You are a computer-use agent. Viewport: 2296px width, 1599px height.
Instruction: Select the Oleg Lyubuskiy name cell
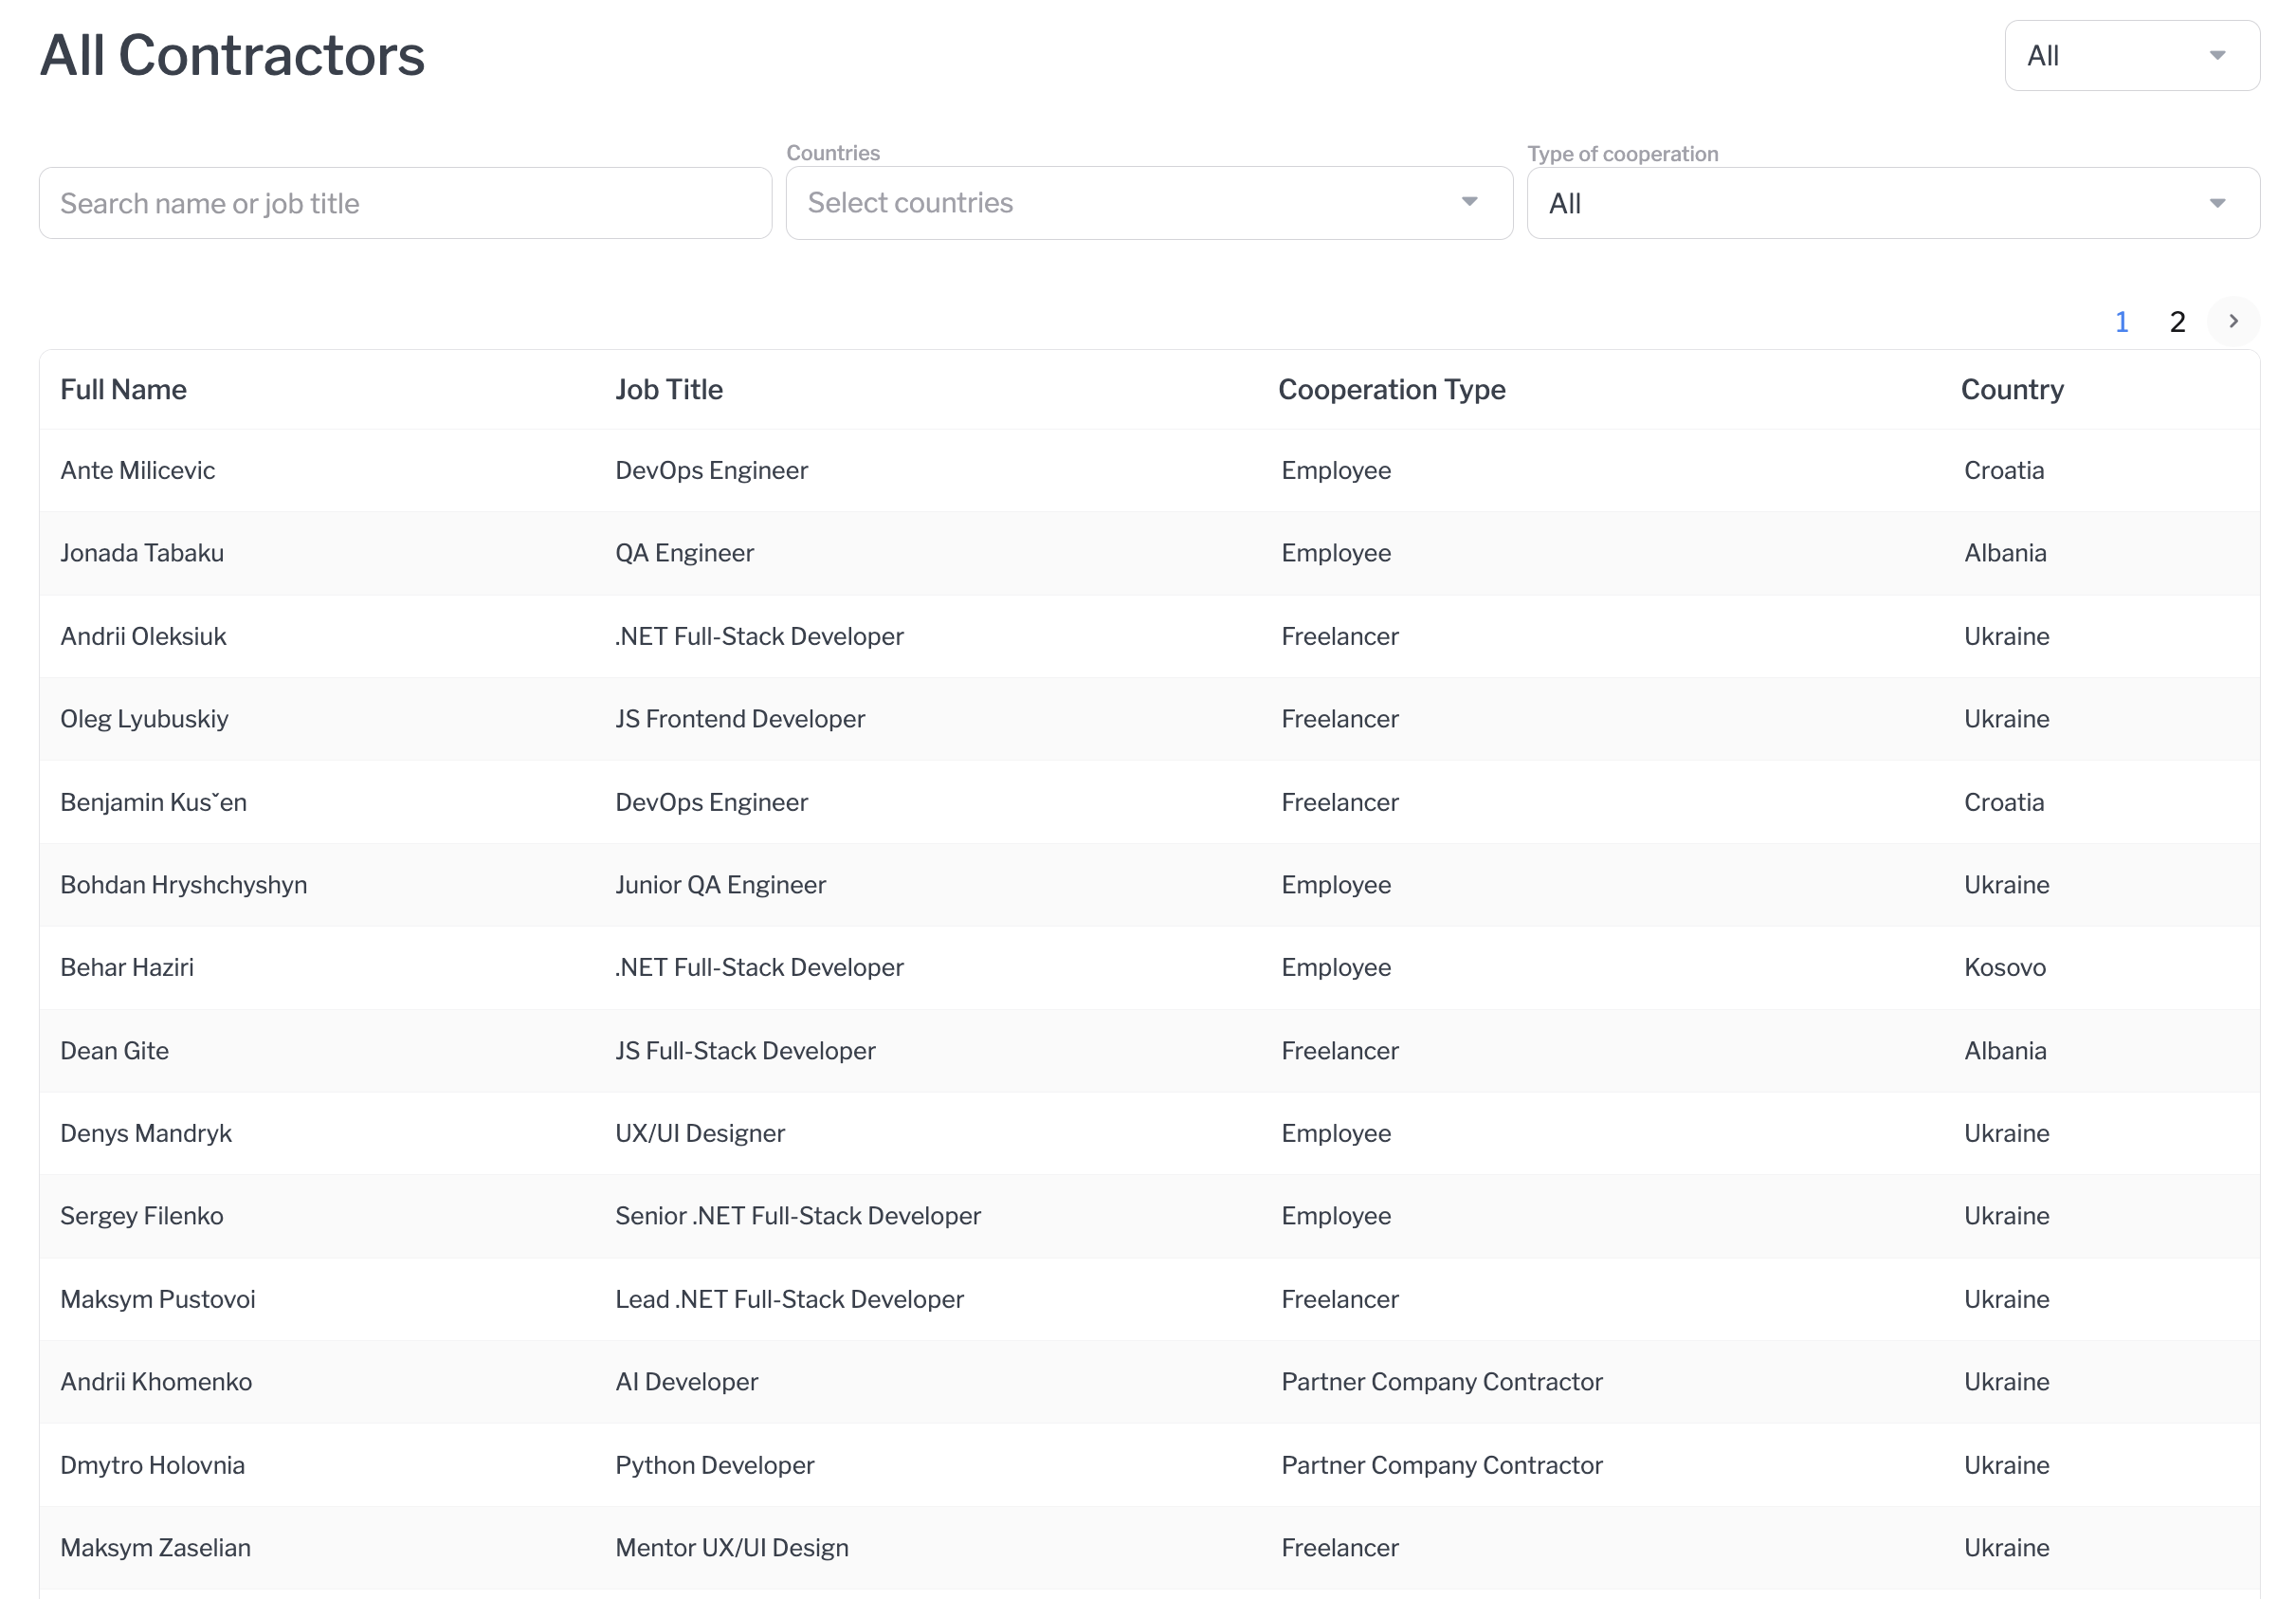pos(144,719)
